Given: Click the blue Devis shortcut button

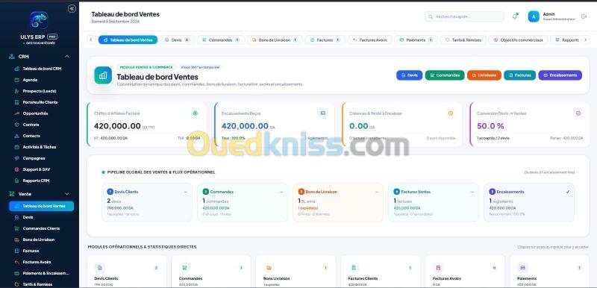Looking at the screenshot, I should click(409, 75).
